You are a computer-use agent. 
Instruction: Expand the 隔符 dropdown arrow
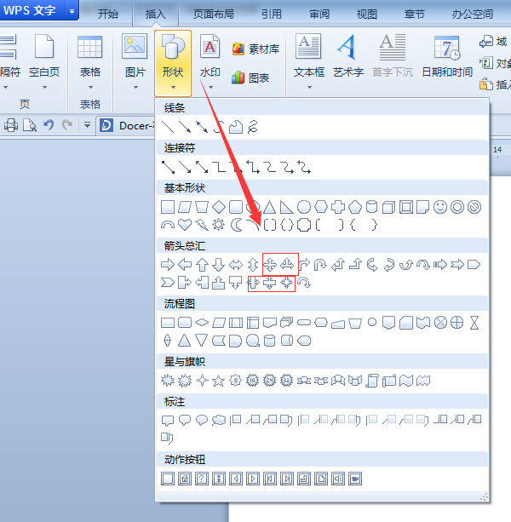tap(6, 88)
